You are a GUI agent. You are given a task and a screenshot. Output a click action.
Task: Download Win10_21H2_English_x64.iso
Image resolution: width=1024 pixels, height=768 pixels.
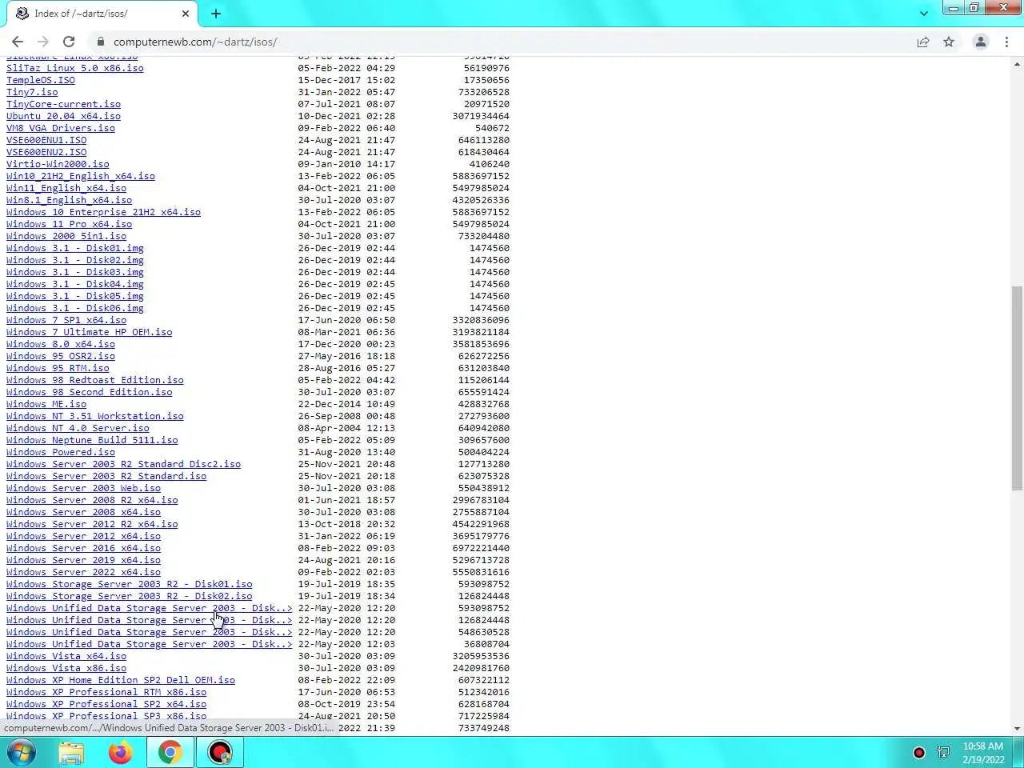coord(81,176)
